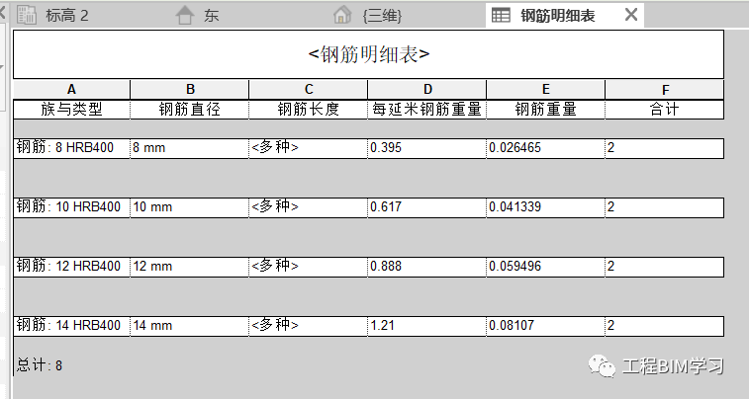Click the 12 mm diameter cell
This screenshot has height=399, width=749.
(x=190, y=267)
